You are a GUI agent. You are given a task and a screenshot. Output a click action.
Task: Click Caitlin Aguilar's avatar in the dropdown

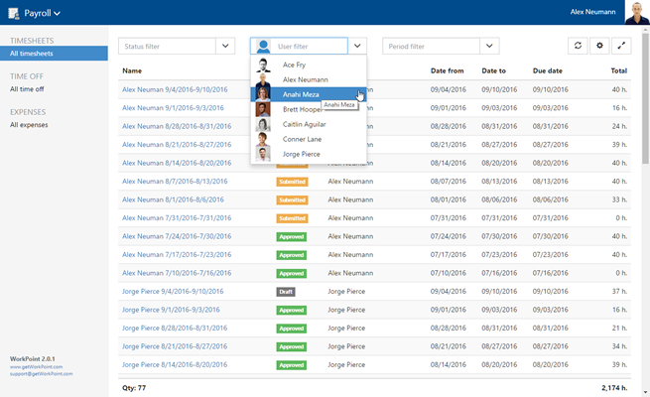pyautogui.click(x=263, y=124)
